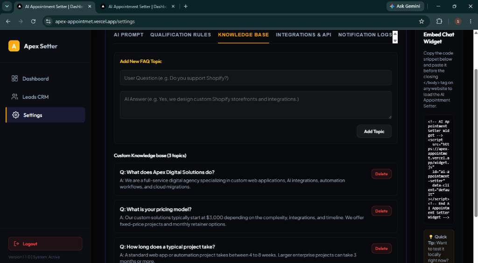Open the Chrome profile avatar

(x=458, y=21)
